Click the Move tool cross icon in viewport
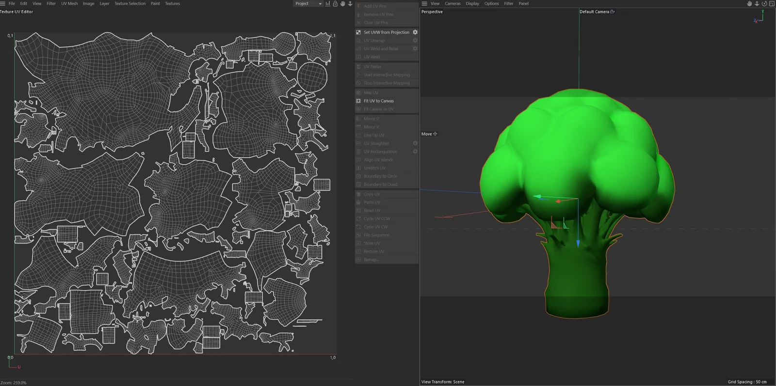Screen dimensions: 776x386 click(x=435, y=134)
